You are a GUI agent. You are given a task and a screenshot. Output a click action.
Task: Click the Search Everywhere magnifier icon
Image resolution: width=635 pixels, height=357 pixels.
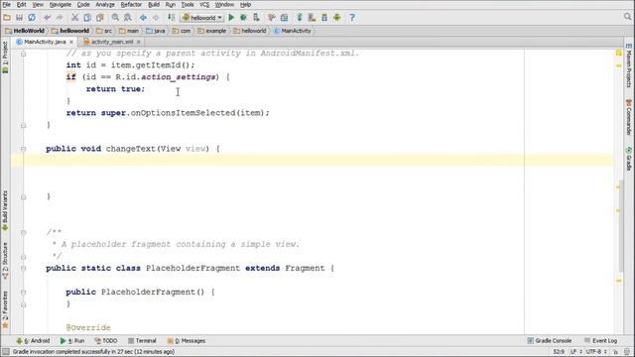pos(627,17)
